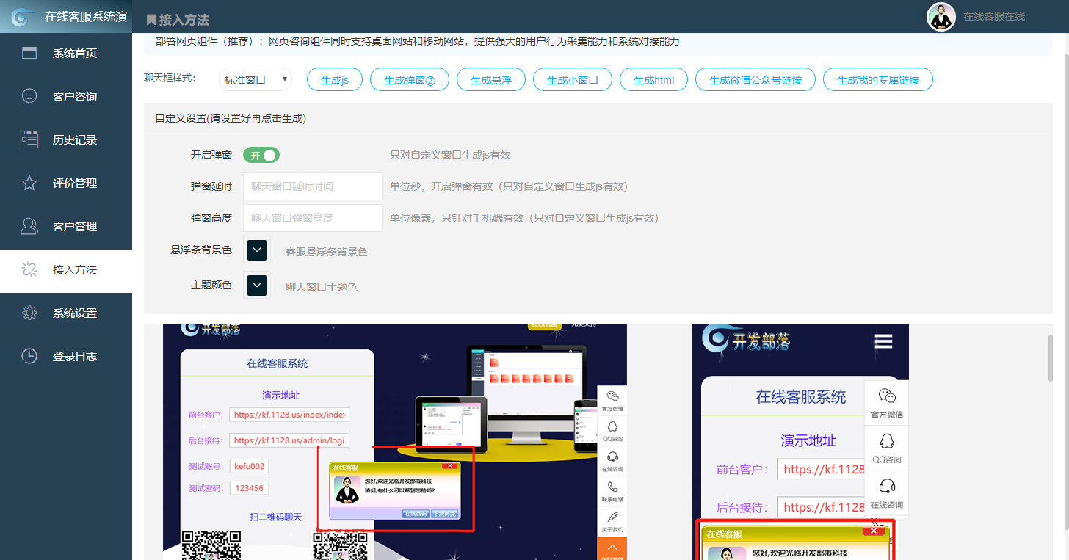Open the customer service avatar at top right
Viewport: 1069px width, 560px height.
point(941,17)
